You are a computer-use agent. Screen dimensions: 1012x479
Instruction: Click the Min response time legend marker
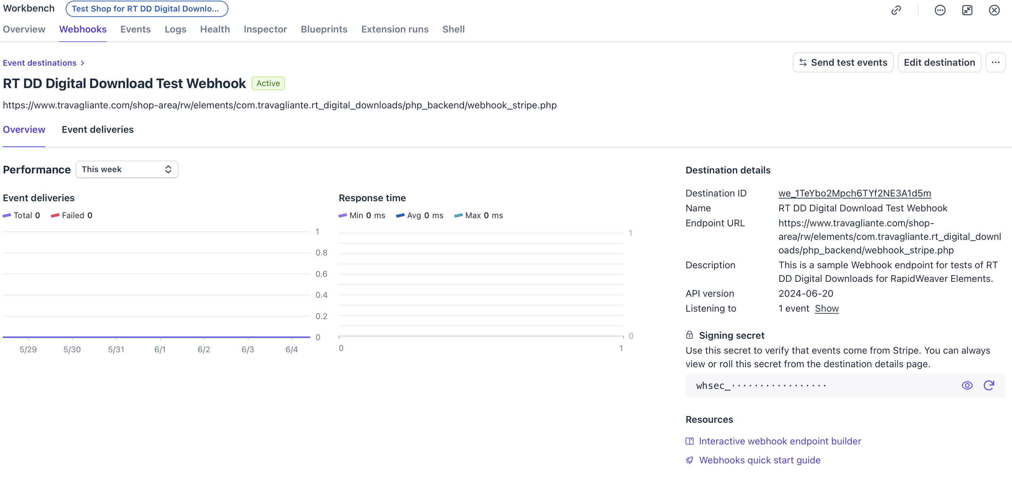pyautogui.click(x=342, y=215)
